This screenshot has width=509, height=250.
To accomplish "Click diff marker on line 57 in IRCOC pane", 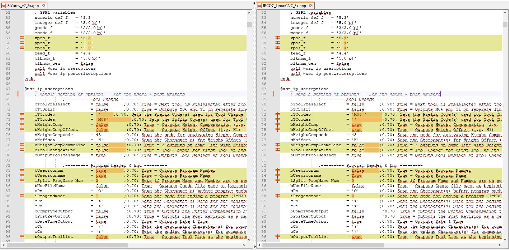I will (278, 38).
